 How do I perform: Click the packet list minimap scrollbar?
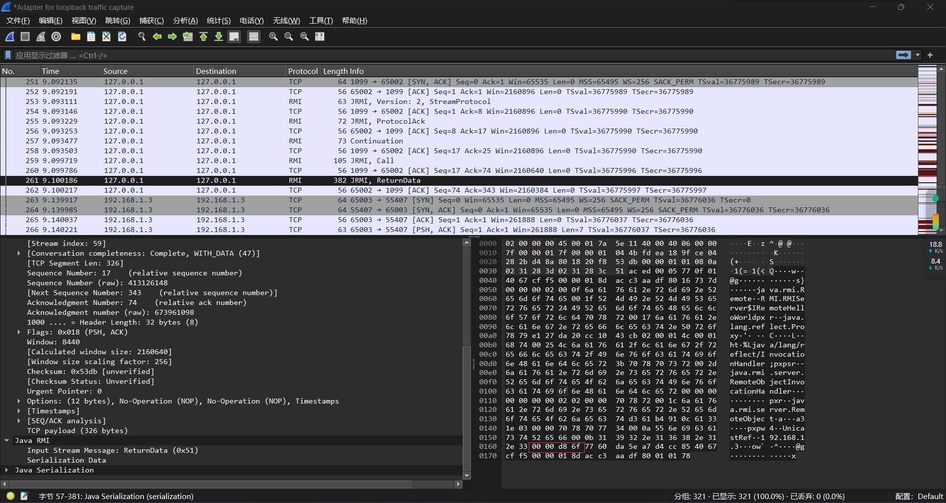[927, 150]
